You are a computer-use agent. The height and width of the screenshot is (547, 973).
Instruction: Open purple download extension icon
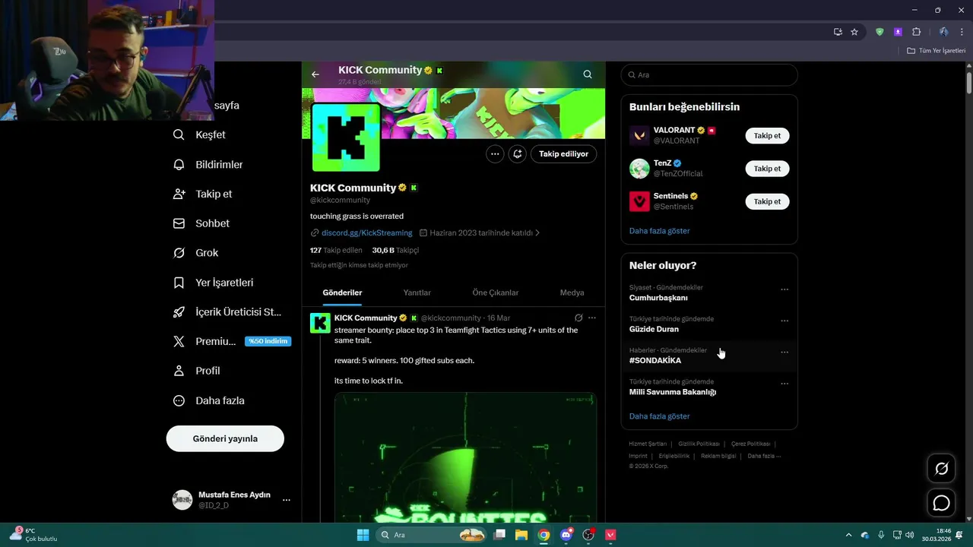click(x=898, y=32)
